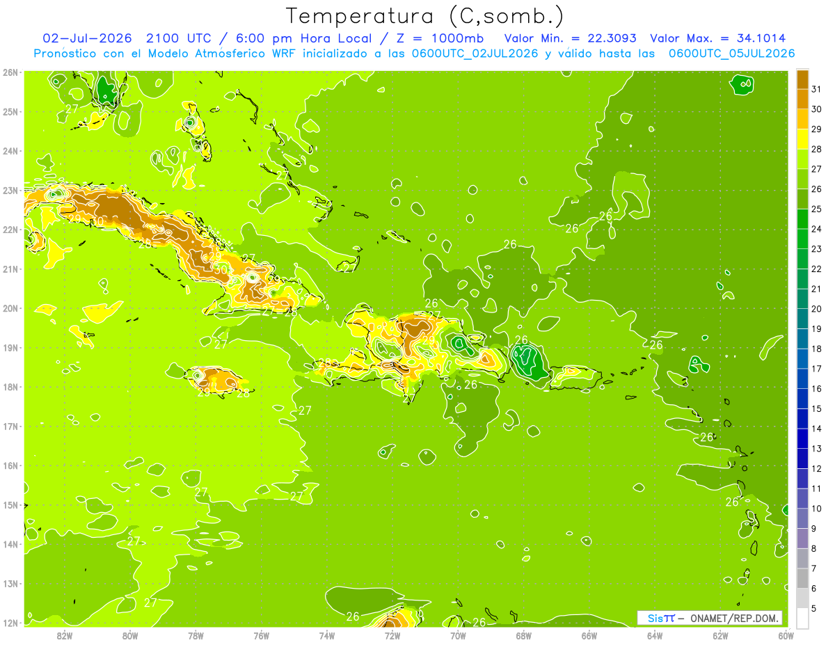Click the "26N" latitude axis label
Viewport: 835px width, 645px height.
(x=10, y=72)
